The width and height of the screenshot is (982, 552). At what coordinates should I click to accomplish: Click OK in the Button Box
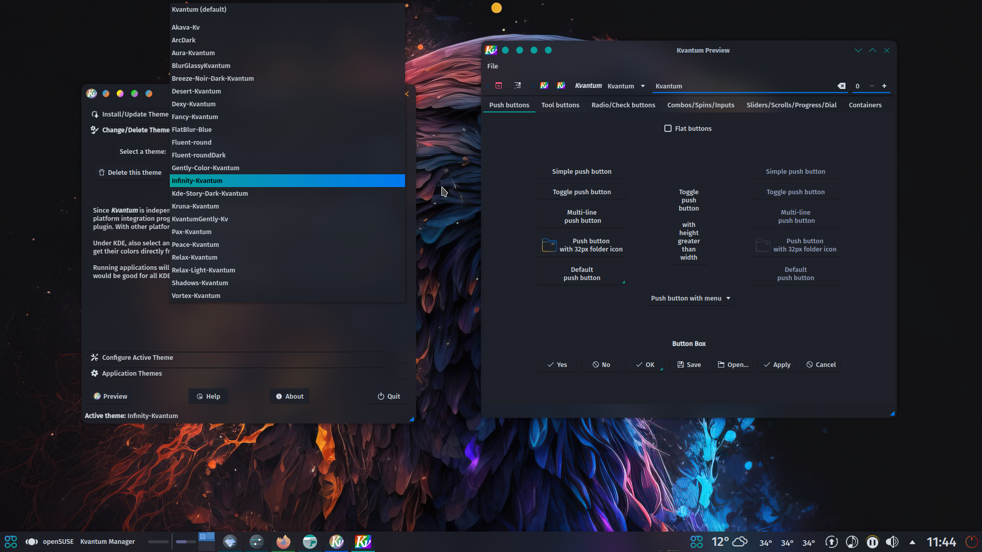(645, 364)
